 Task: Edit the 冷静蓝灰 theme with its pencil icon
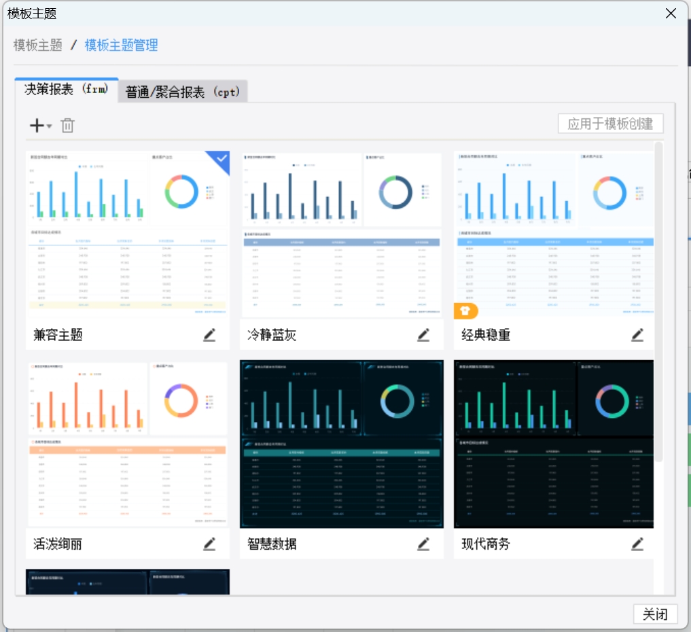(423, 335)
